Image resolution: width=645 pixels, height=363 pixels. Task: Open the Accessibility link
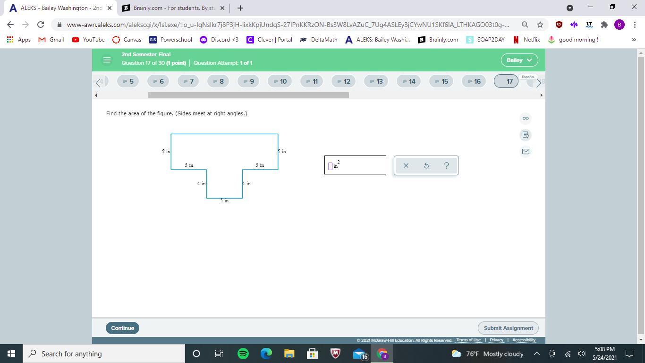click(x=524, y=340)
